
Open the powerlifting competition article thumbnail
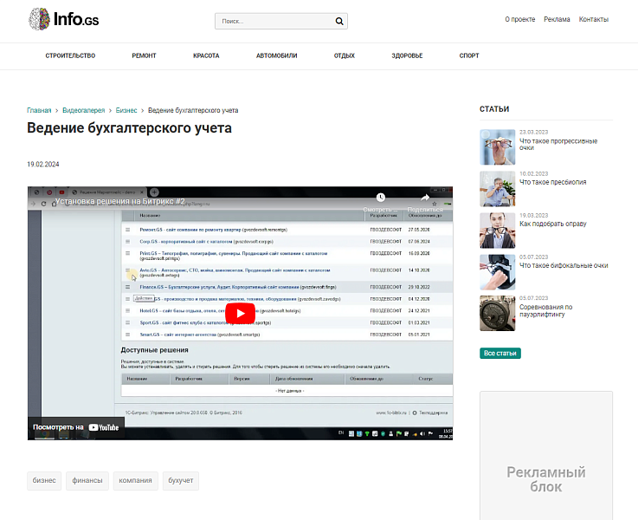pos(498,313)
